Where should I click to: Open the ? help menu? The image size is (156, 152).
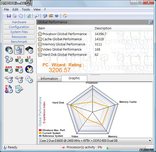coord(45,10)
